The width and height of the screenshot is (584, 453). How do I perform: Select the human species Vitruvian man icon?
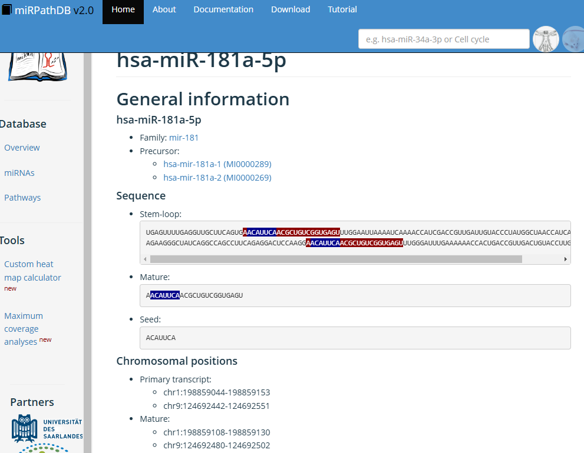546,39
